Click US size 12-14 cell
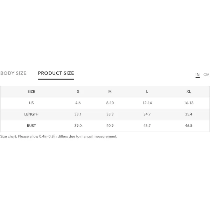210x210 pixels. 147,103
